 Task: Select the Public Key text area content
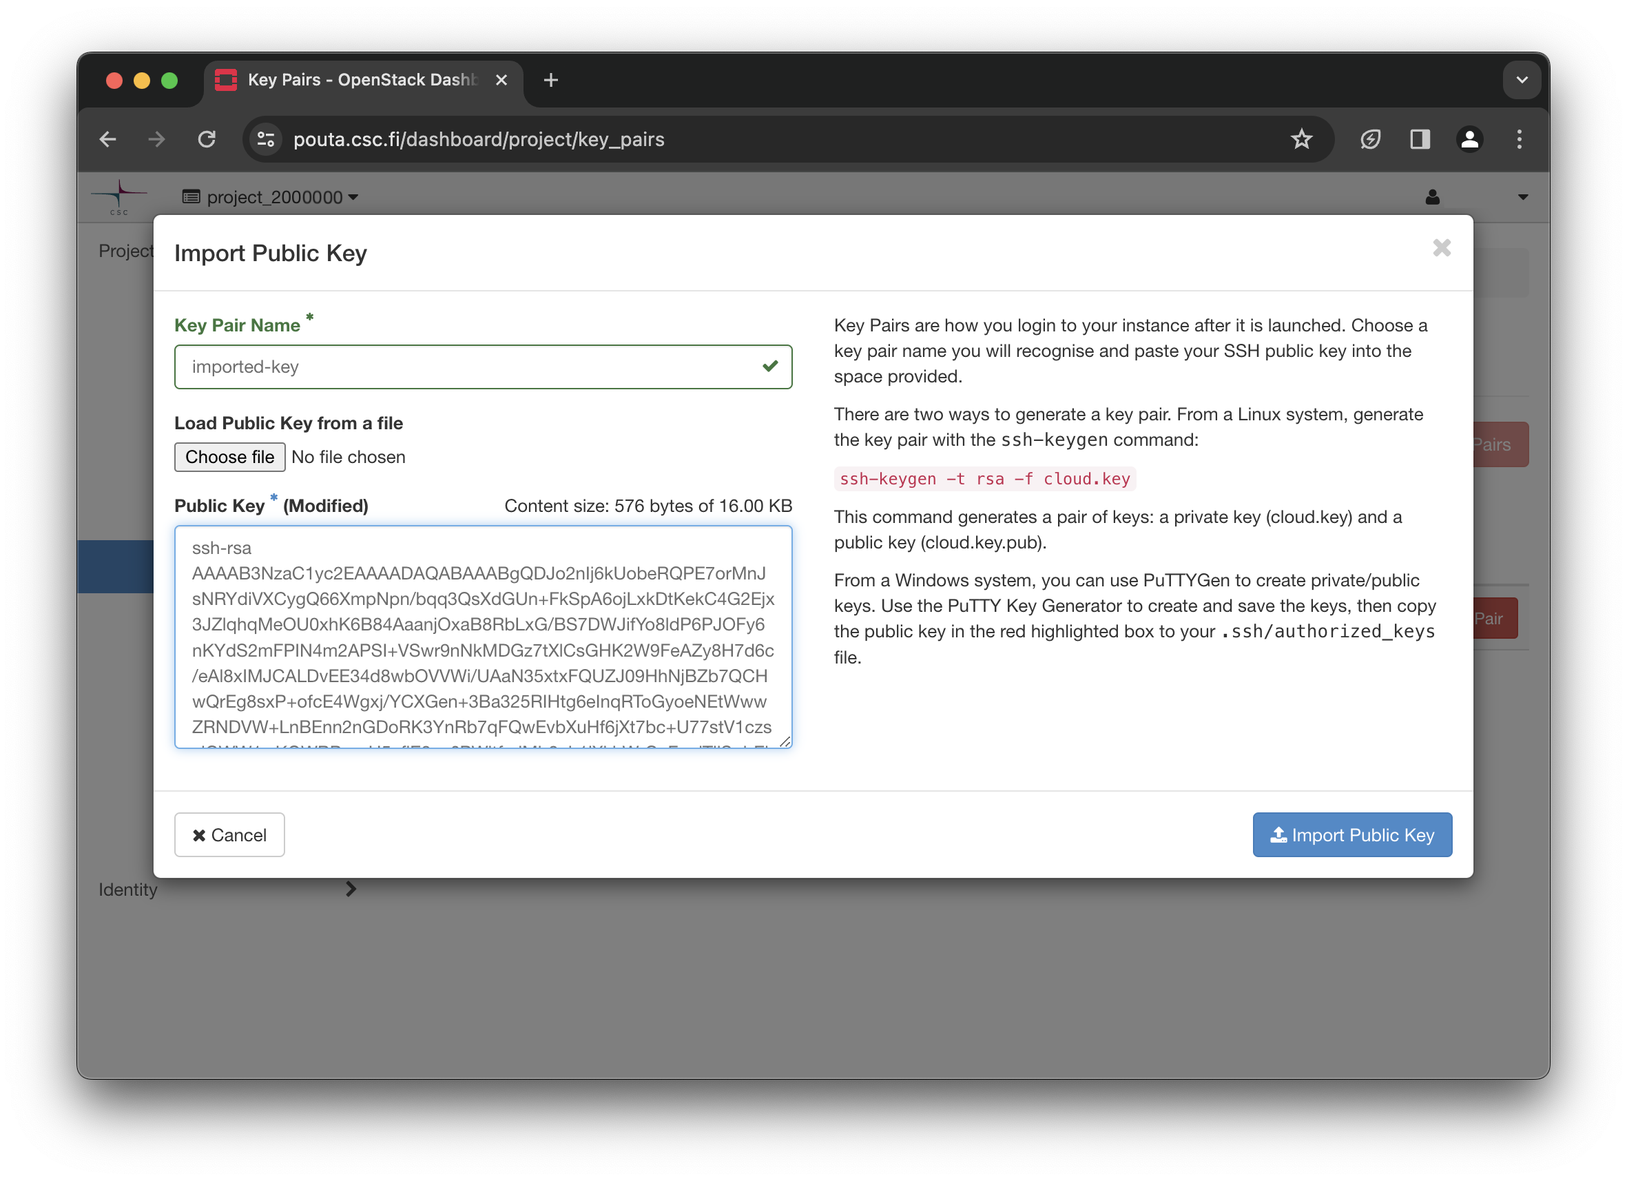point(484,638)
